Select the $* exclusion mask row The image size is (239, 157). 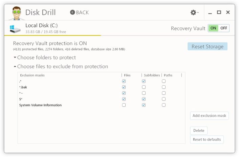pyautogui.click(x=101, y=99)
